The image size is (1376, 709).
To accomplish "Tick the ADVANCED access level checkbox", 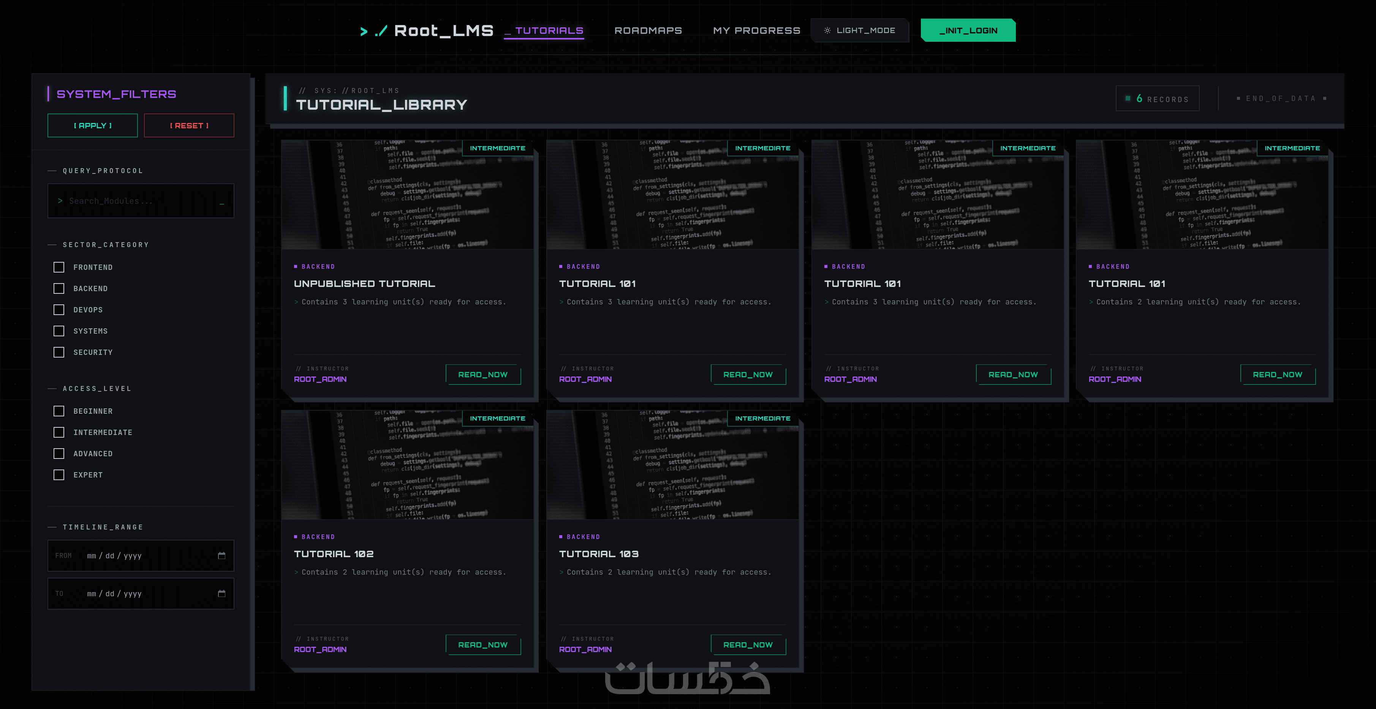I will (59, 454).
